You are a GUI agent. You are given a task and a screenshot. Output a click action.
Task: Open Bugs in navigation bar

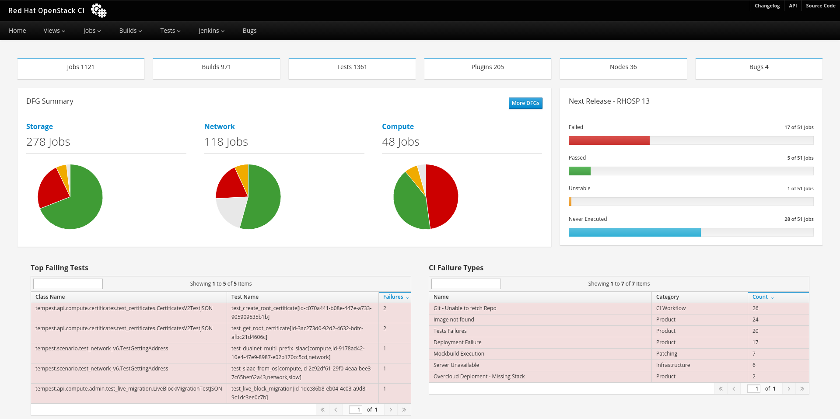point(249,31)
